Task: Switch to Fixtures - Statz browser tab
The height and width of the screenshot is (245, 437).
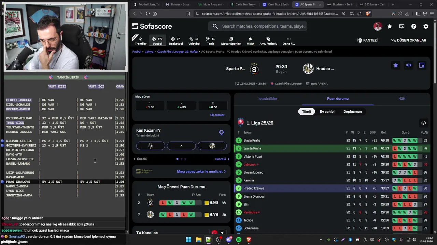Action: [178, 4]
